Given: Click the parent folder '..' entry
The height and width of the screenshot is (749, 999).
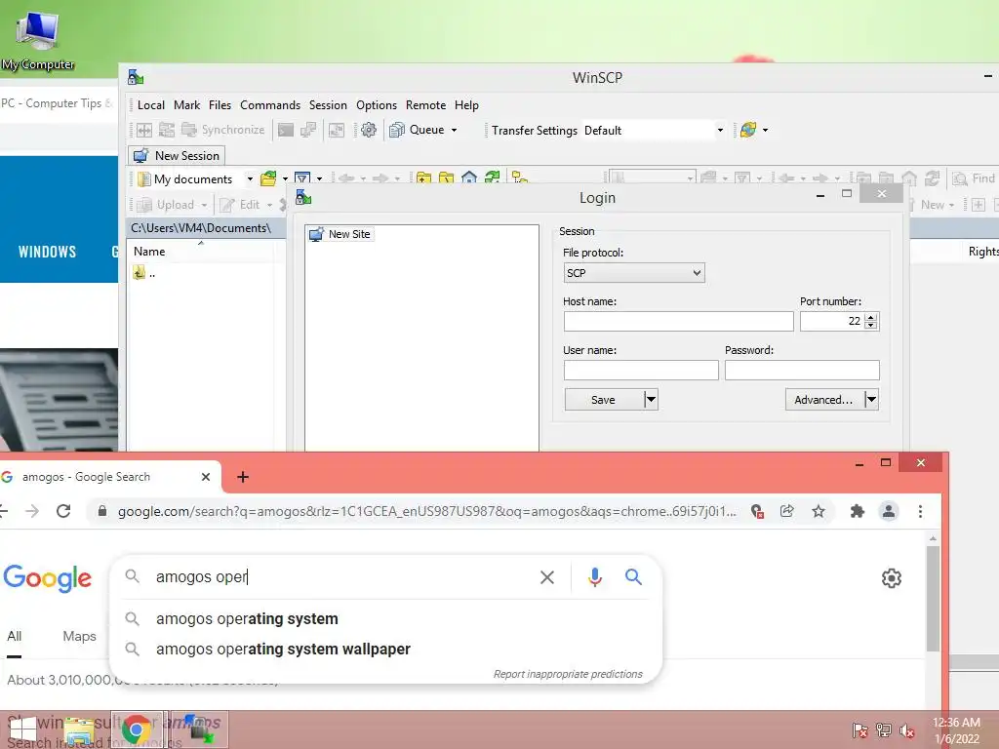Looking at the screenshot, I should click(144, 273).
